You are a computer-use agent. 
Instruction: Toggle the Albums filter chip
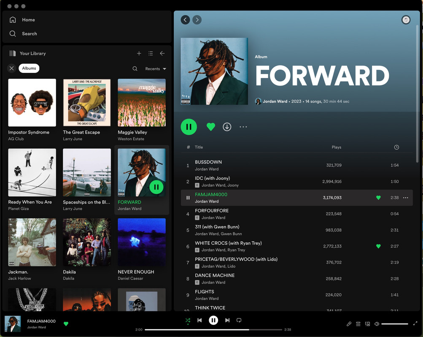[29, 68]
